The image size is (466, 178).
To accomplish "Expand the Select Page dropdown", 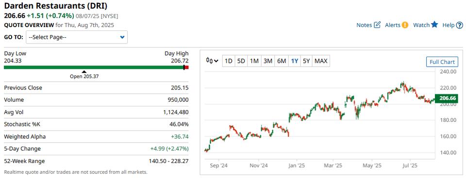I will 77,37.
